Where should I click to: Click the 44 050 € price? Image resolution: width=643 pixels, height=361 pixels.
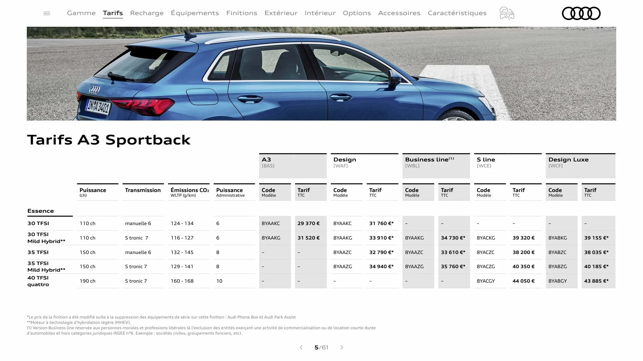point(524,281)
